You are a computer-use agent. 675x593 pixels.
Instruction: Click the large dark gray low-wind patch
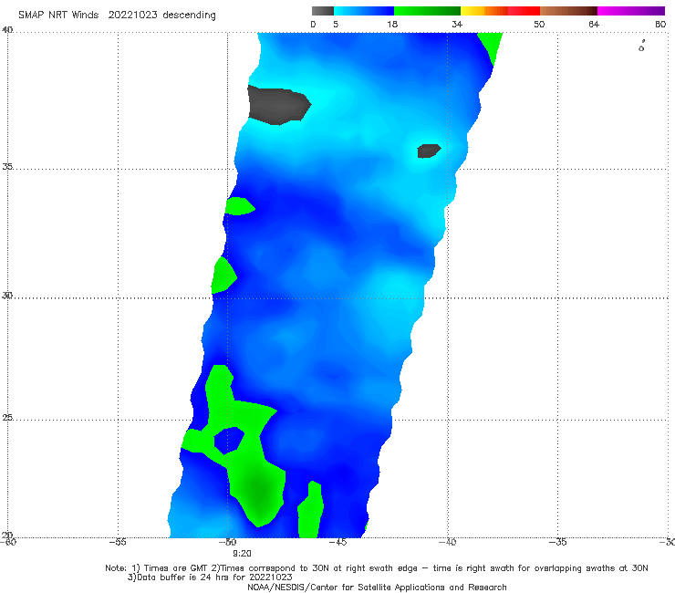point(277,106)
